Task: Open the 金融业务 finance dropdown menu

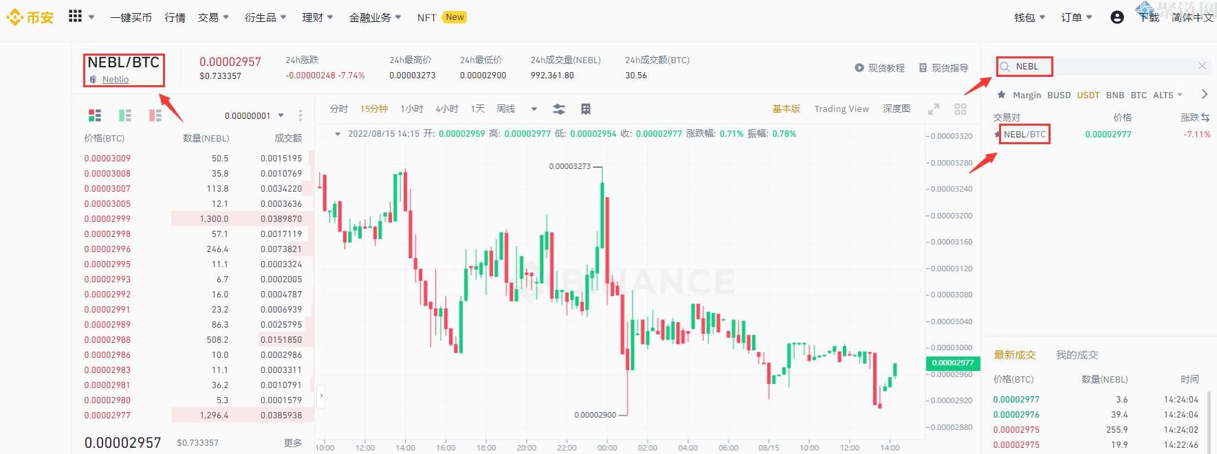Action: coord(375,17)
